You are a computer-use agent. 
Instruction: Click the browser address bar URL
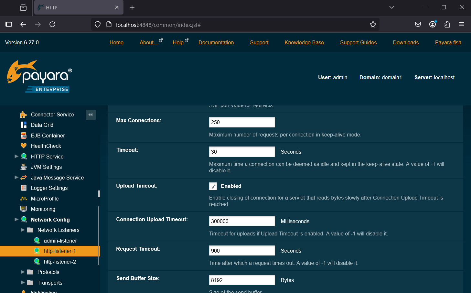(158, 25)
